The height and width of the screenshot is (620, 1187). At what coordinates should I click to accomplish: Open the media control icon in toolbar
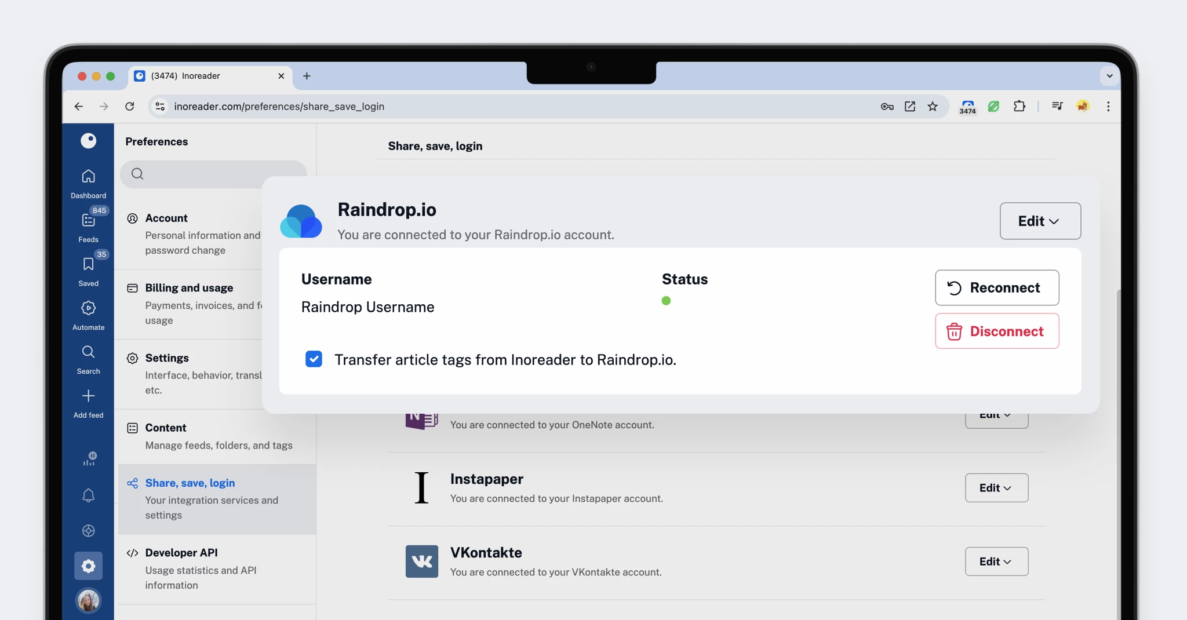[x=1057, y=106]
